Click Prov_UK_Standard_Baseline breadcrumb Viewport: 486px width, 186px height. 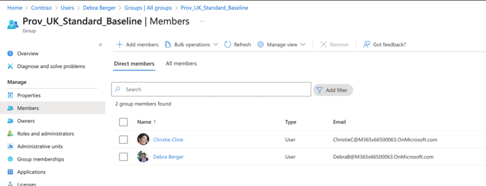(x=215, y=8)
